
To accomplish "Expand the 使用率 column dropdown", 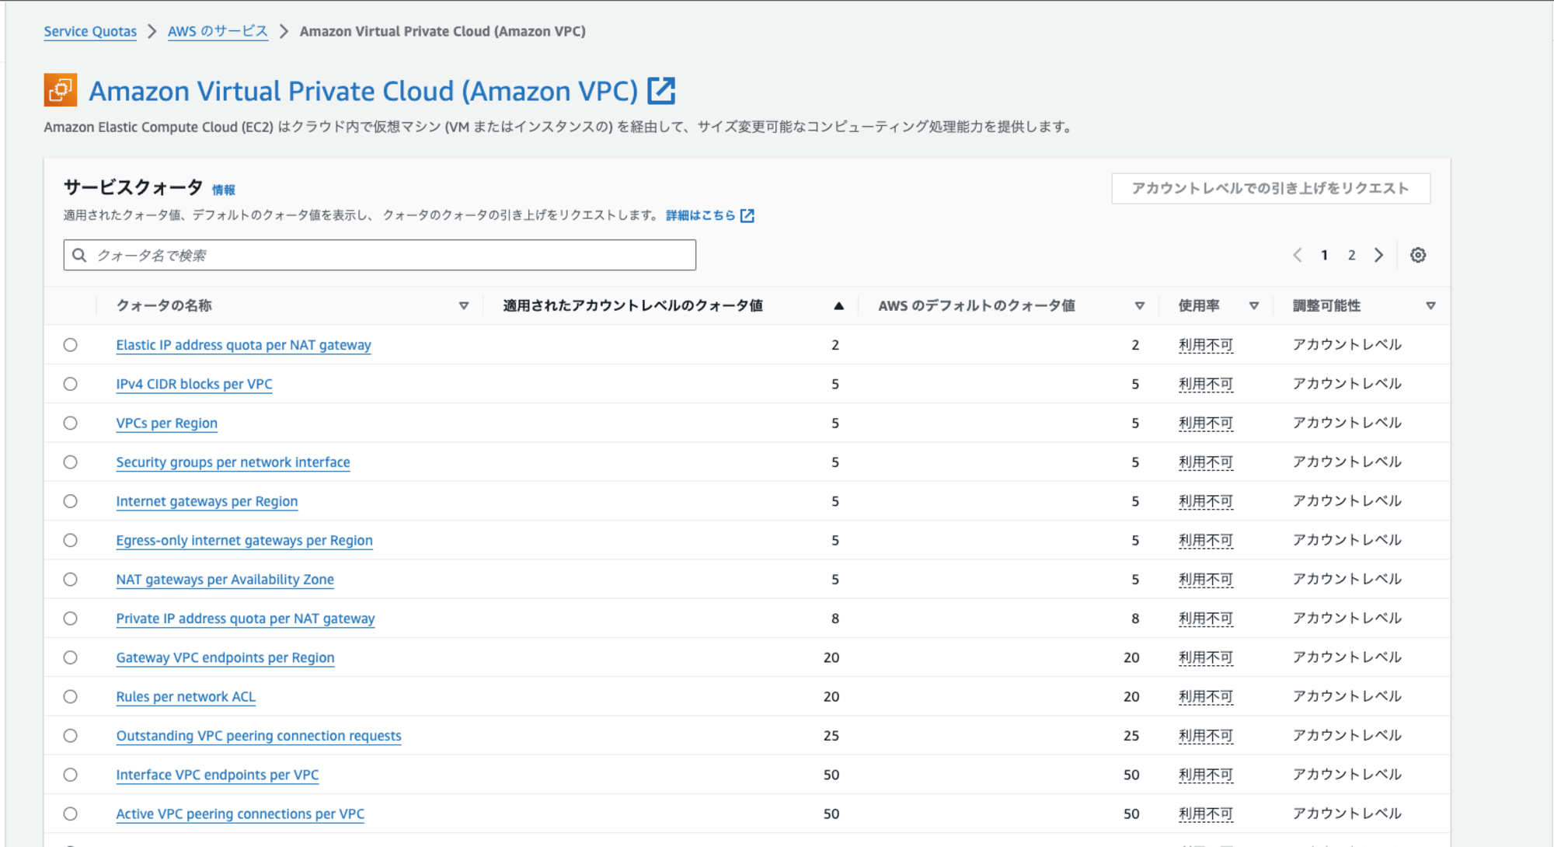I will (x=1253, y=305).
